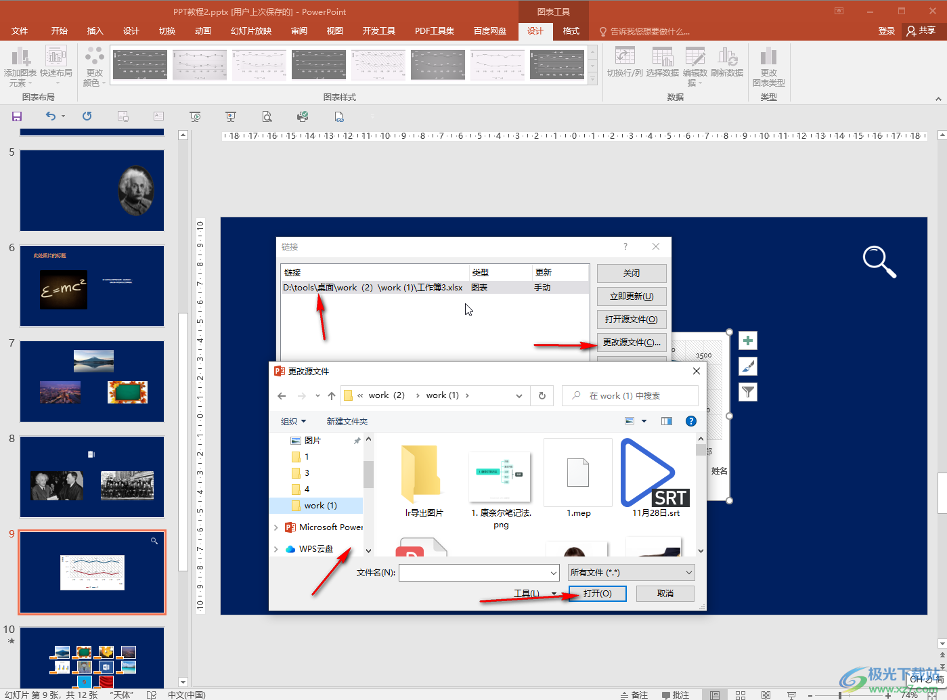The height and width of the screenshot is (700, 947).
Task: Click the Slide Sorter view icon
Action: [741, 695]
